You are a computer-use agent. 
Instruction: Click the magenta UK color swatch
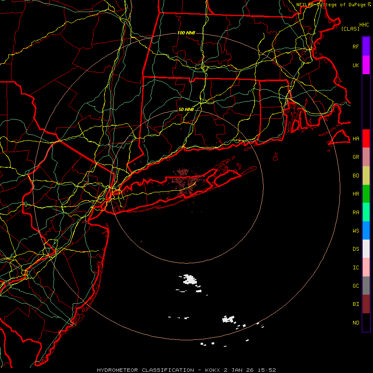click(x=366, y=65)
